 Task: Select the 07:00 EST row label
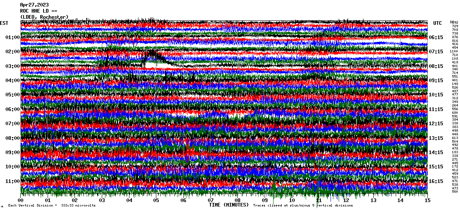(x=13, y=124)
